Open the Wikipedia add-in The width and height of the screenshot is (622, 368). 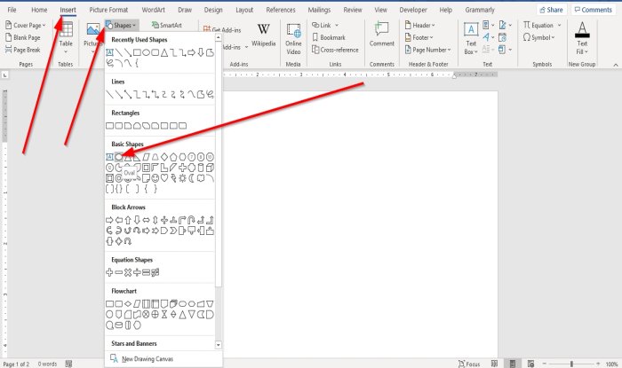tap(263, 35)
